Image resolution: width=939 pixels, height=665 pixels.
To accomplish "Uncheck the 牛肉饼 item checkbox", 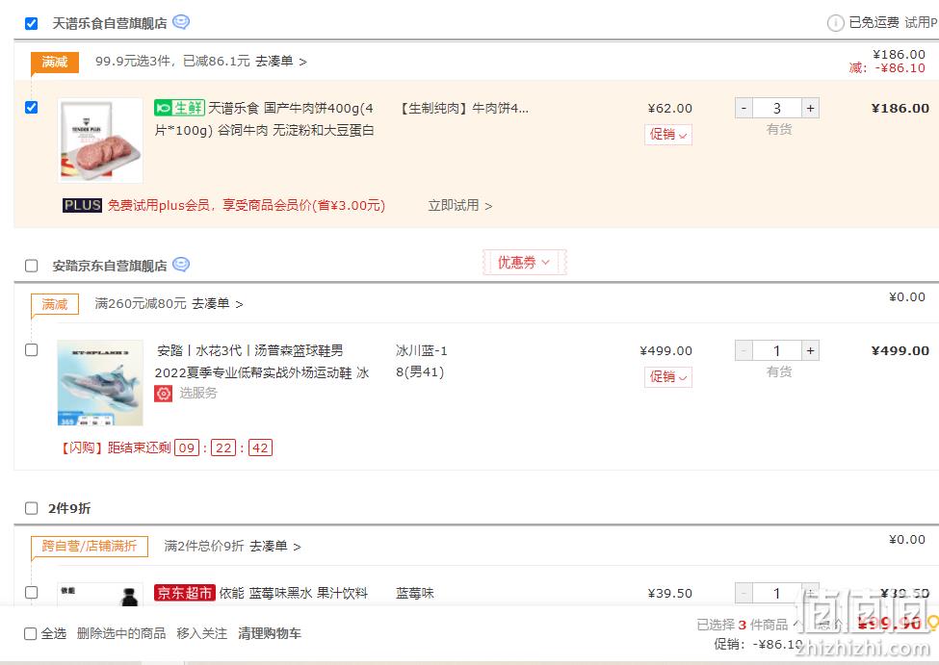I will (x=31, y=107).
